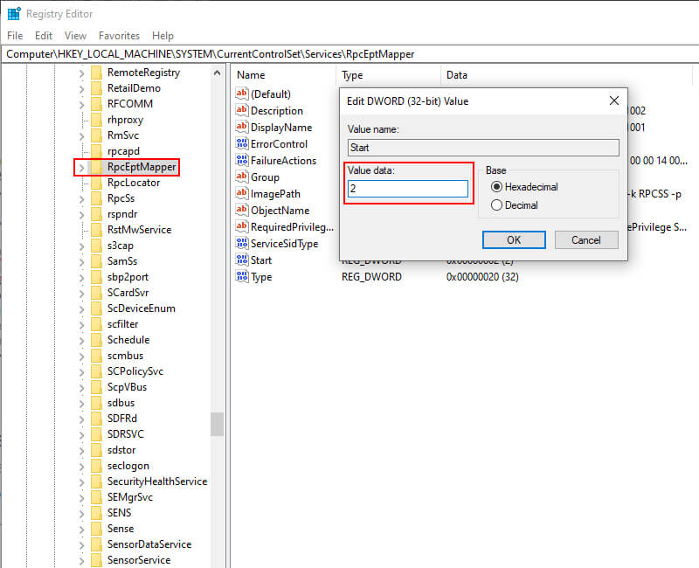Click the Type DWORD value icon
699x568 pixels.
click(x=242, y=276)
